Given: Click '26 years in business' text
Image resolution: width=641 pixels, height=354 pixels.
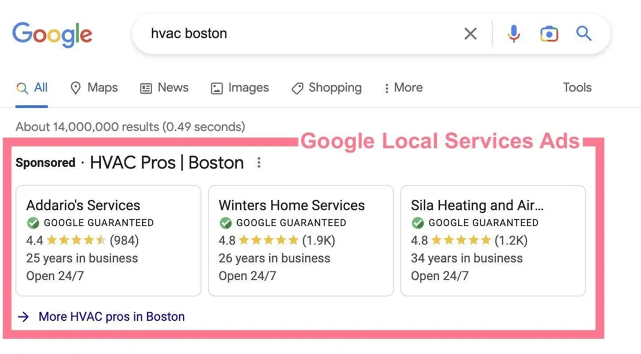Looking at the screenshot, I should pos(275,258).
